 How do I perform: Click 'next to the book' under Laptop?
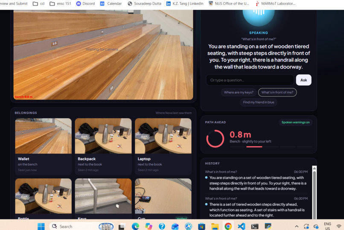click(x=150, y=164)
